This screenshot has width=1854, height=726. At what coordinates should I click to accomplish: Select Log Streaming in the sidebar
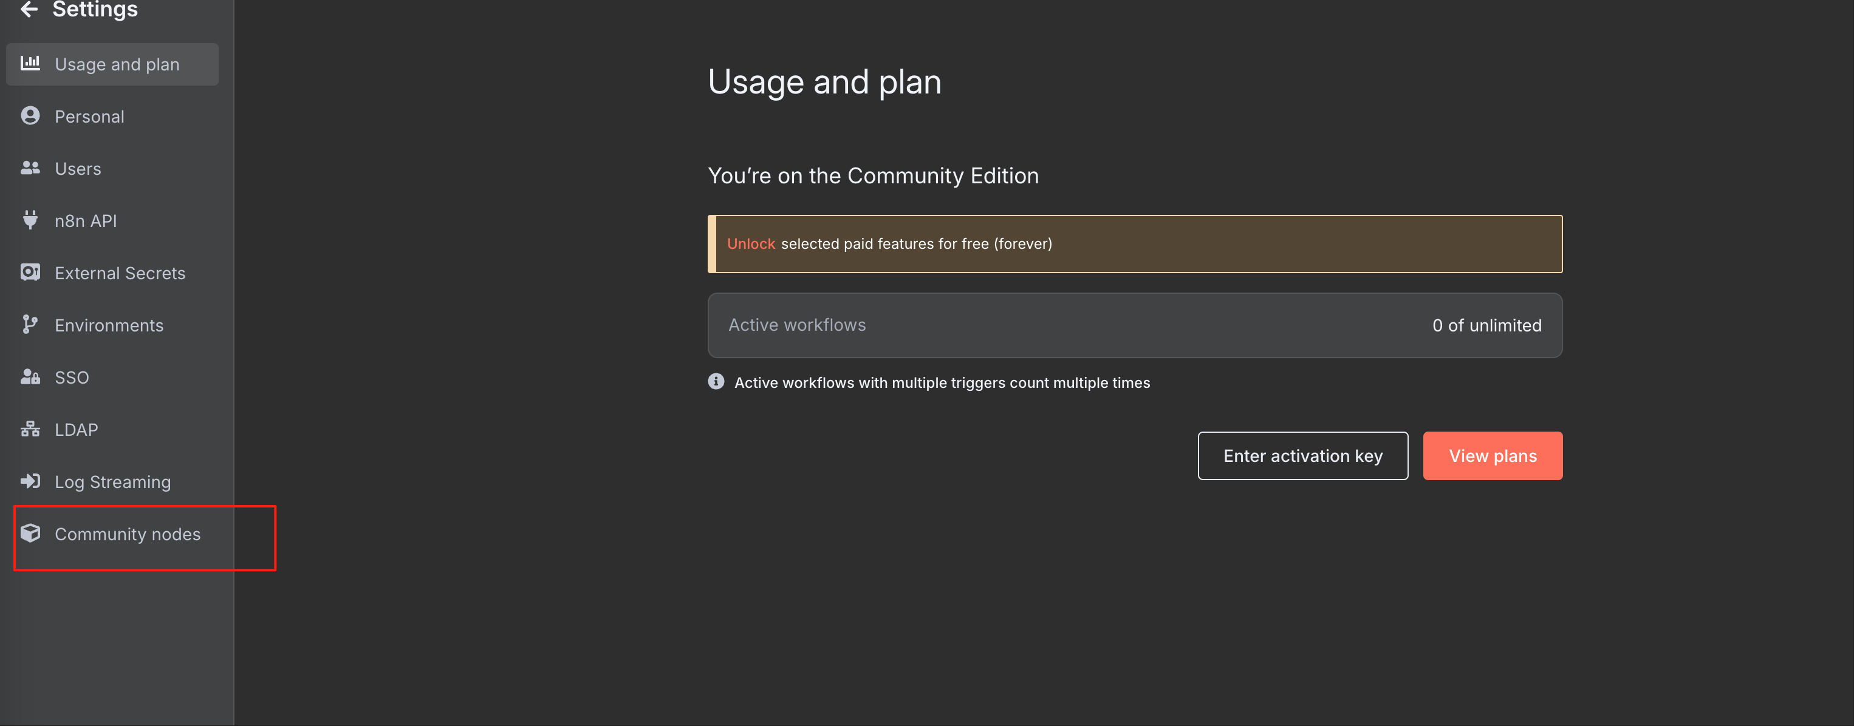[x=112, y=482]
